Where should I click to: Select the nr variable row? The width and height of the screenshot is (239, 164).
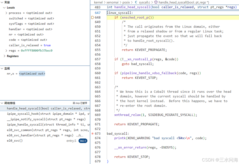(x=45, y=34)
